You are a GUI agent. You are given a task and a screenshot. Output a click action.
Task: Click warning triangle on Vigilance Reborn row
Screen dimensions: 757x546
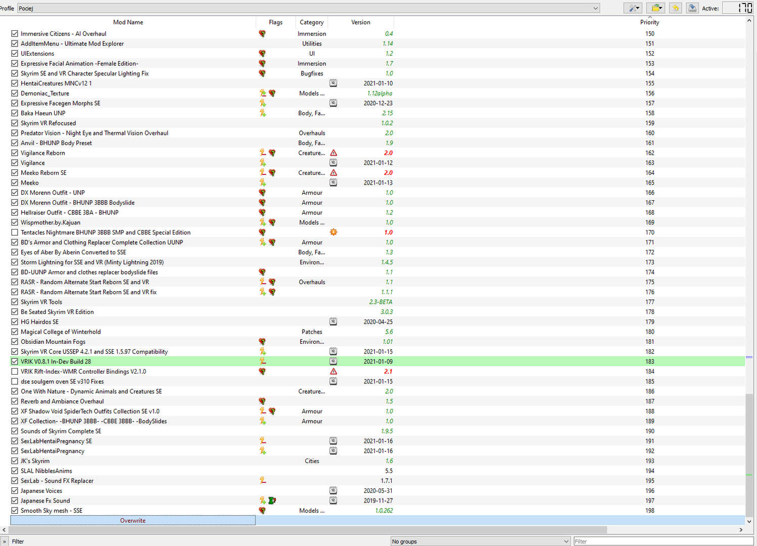point(334,153)
